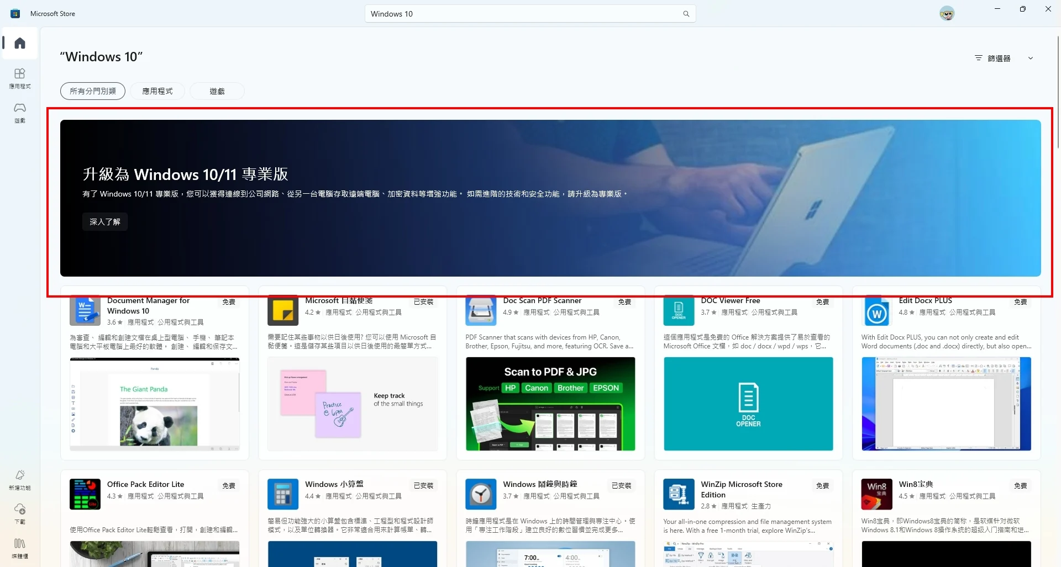
Task: Switch to the Apps filter tab
Action: pyautogui.click(x=157, y=91)
